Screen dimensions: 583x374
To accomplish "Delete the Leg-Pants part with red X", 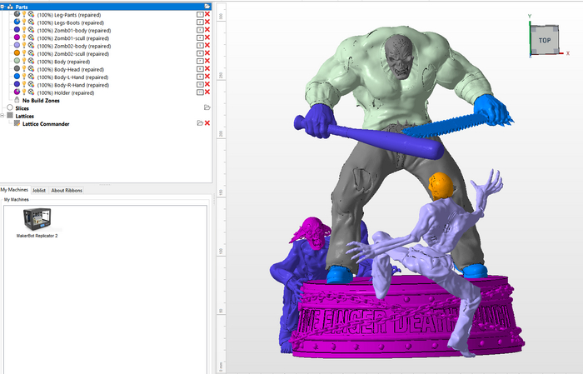I will pyautogui.click(x=207, y=14).
